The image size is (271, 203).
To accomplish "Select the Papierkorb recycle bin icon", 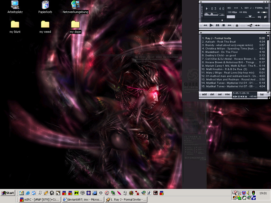I will pyautogui.click(x=45, y=7).
